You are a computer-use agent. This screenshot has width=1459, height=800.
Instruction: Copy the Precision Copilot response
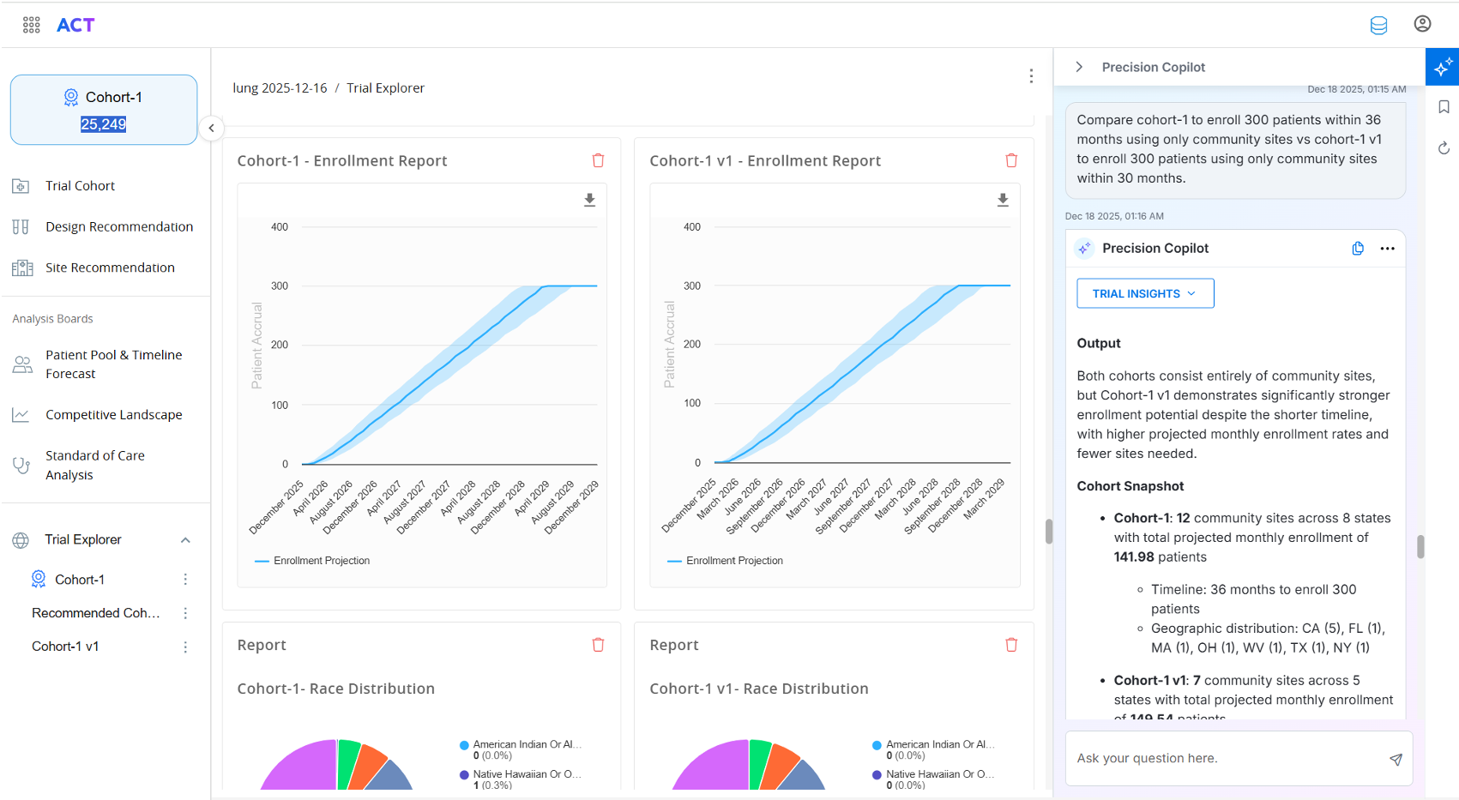point(1358,249)
